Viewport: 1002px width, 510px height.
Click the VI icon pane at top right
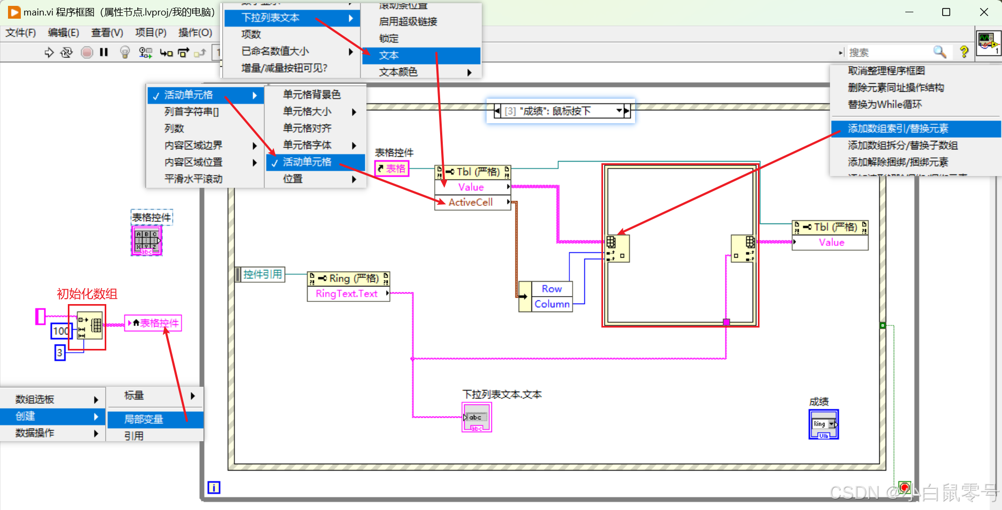[988, 43]
